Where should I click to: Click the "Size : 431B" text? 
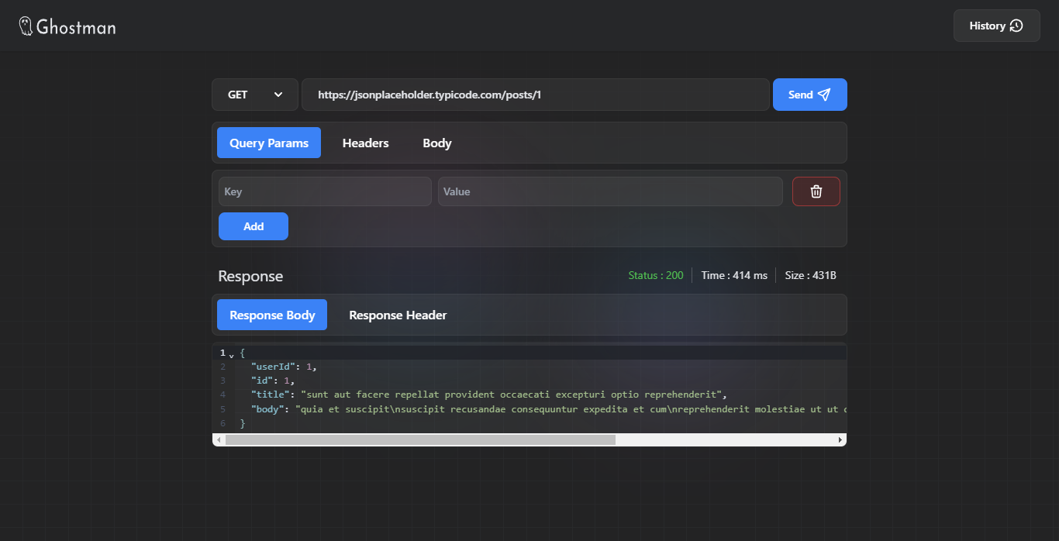(x=811, y=275)
